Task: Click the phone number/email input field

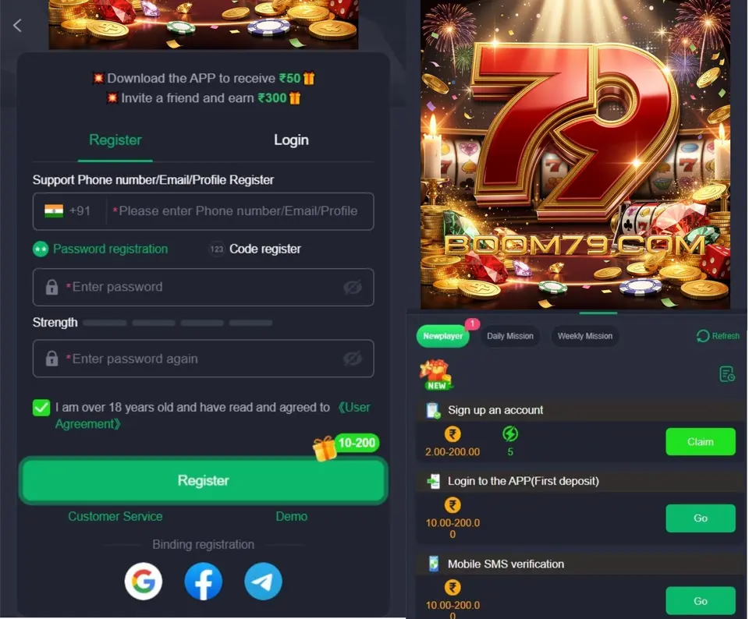Action: 239,211
